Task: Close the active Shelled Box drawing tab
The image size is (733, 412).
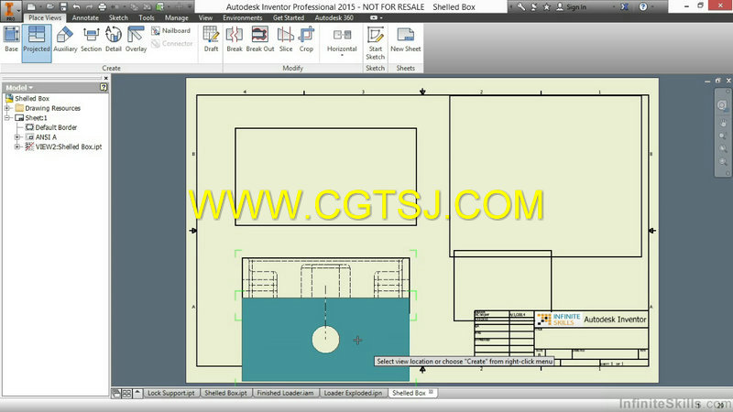Action: [431, 392]
